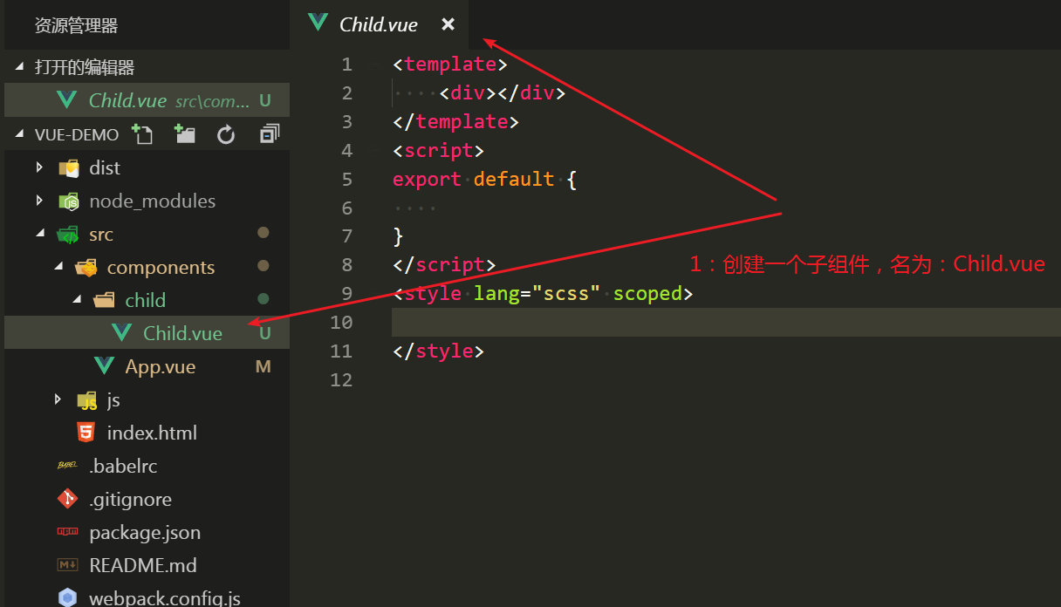The image size is (1061, 607).
Task: Select the Child.vue editor tab
Action: point(380,24)
